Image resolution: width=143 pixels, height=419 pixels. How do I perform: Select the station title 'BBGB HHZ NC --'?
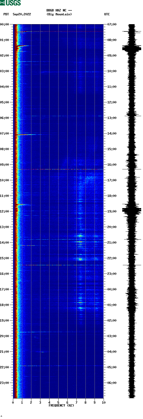click(59, 10)
